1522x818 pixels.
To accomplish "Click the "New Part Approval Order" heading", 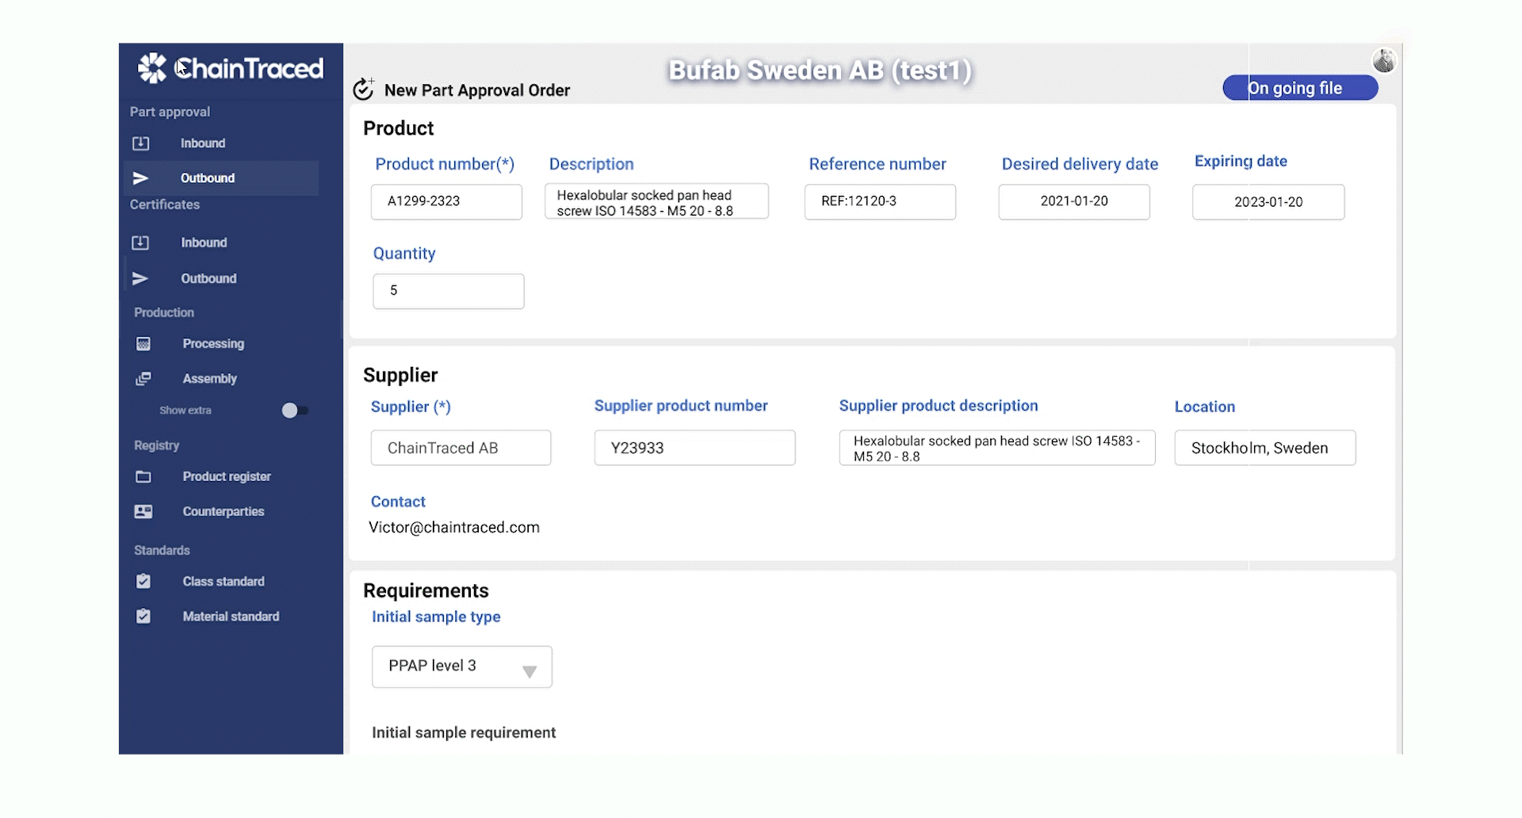I will click(477, 90).
